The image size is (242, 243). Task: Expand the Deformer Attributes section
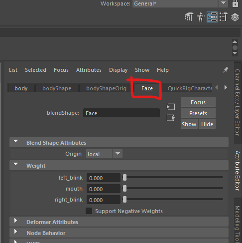15,221
